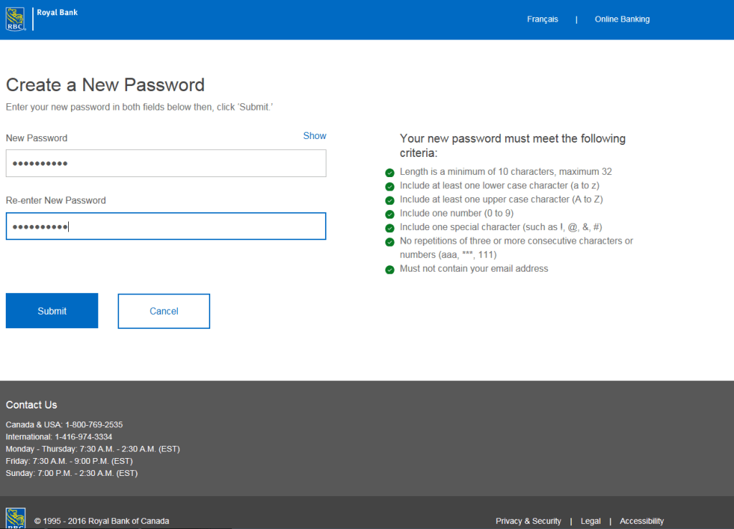Click green checkmark beside no repetitions criterion

coord(390,242)
